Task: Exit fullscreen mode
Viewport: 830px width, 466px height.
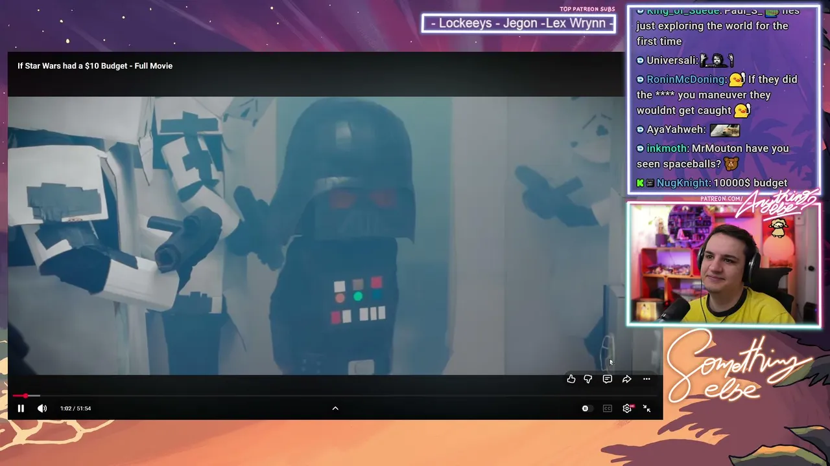Action: pos(646,408)
